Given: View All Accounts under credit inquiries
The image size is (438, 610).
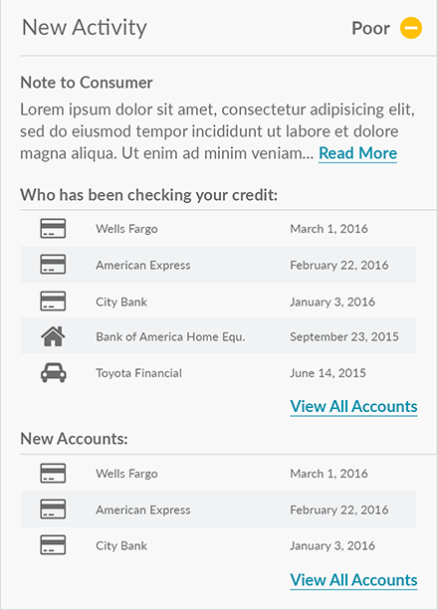Looking at the screenshot, I should [x=353, y=407].
